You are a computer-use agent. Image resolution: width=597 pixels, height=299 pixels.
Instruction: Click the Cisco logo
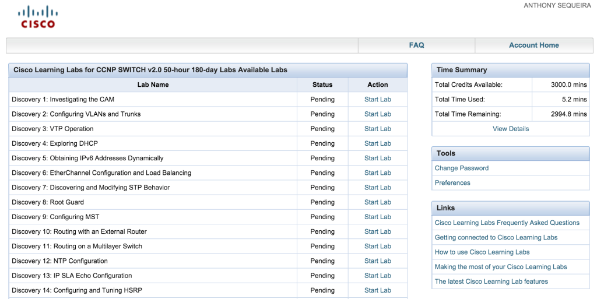click(x=38, y=17)
